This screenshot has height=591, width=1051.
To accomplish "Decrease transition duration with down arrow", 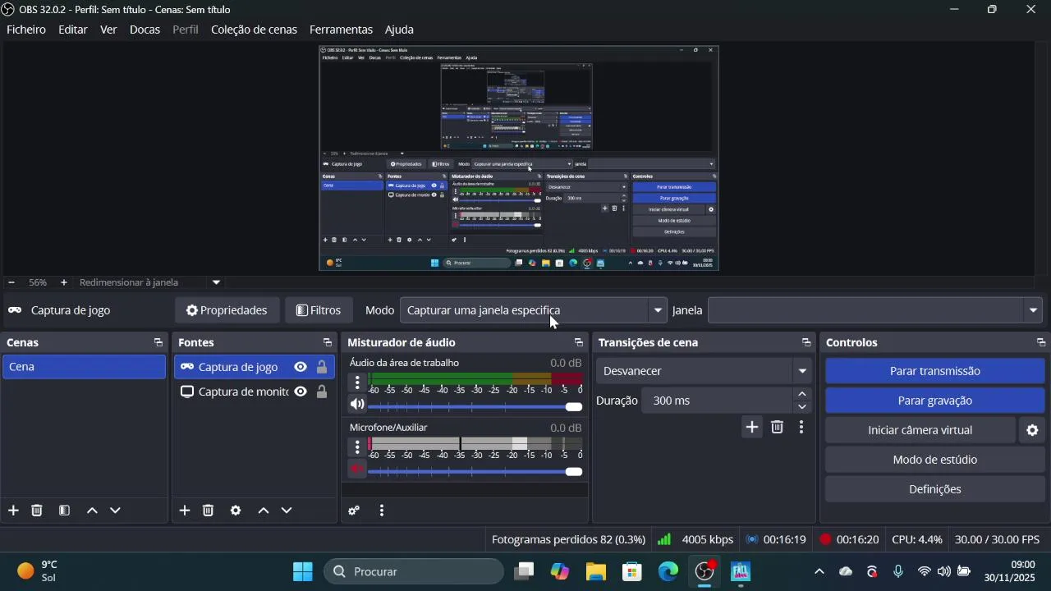I will pos(802,407).
